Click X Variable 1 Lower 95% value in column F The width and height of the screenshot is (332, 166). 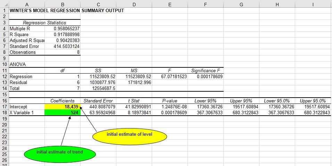[x=206, y=113]
